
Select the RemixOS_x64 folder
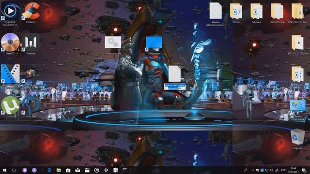pyautogui.click(x=277, y=12)
